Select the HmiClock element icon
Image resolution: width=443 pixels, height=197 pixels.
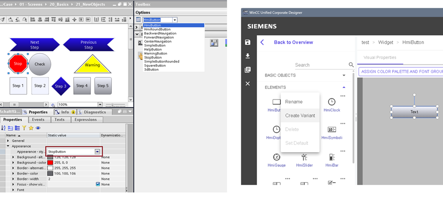(332, 101)
